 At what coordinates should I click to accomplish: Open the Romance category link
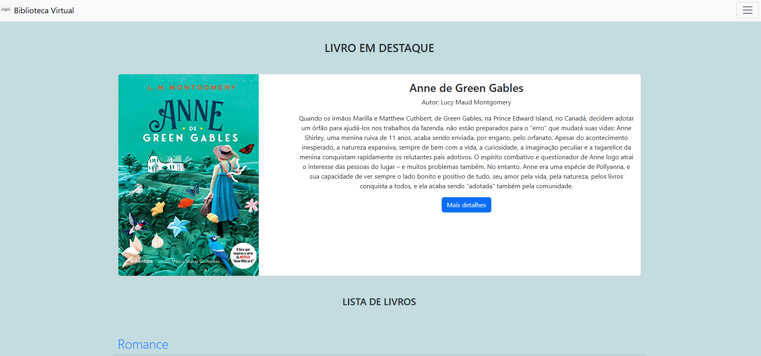click(x=143, y=344)
